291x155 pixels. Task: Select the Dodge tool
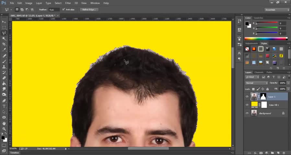[x=4, y=95]
